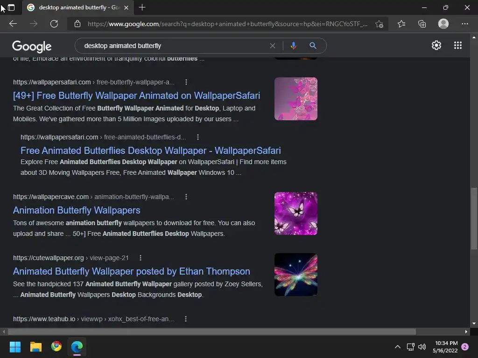Go back to the previous page
Viewport: 478px width, 358px height.
point(13,24)
